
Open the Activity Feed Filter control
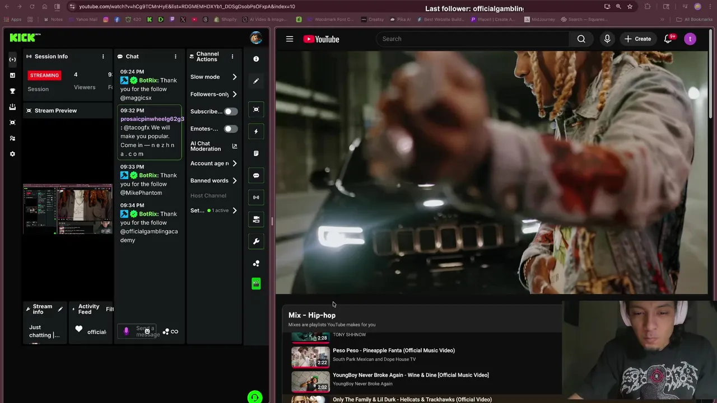click(x=110, y=309)
